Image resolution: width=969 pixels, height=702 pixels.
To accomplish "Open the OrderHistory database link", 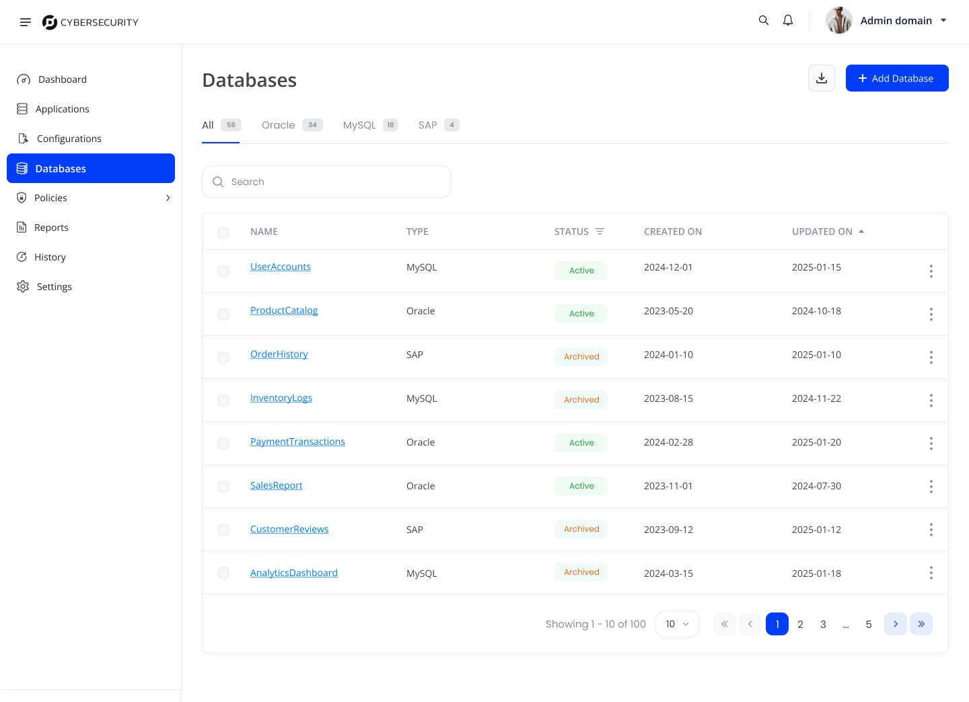I will pos(279,354).
